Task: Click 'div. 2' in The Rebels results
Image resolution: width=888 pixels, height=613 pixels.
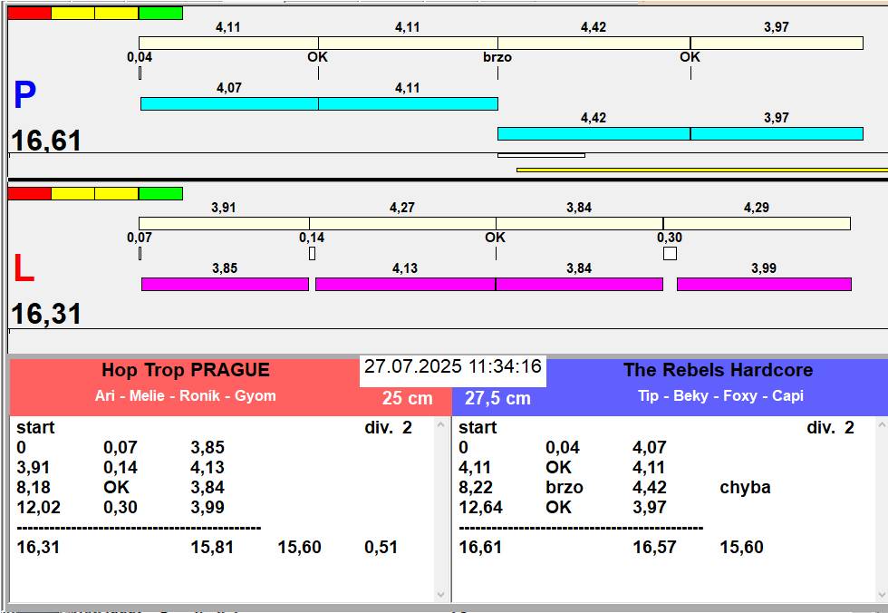Action: tap(830, 427)
